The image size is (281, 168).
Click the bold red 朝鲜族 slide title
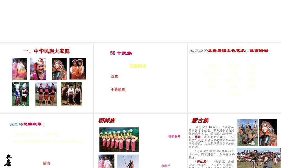coord(107,121)
